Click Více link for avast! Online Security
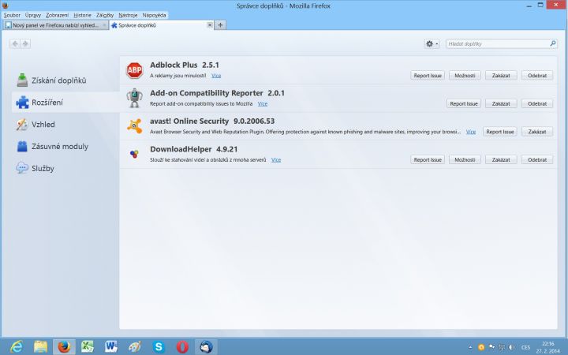568x355 pixels. (471, 132)
